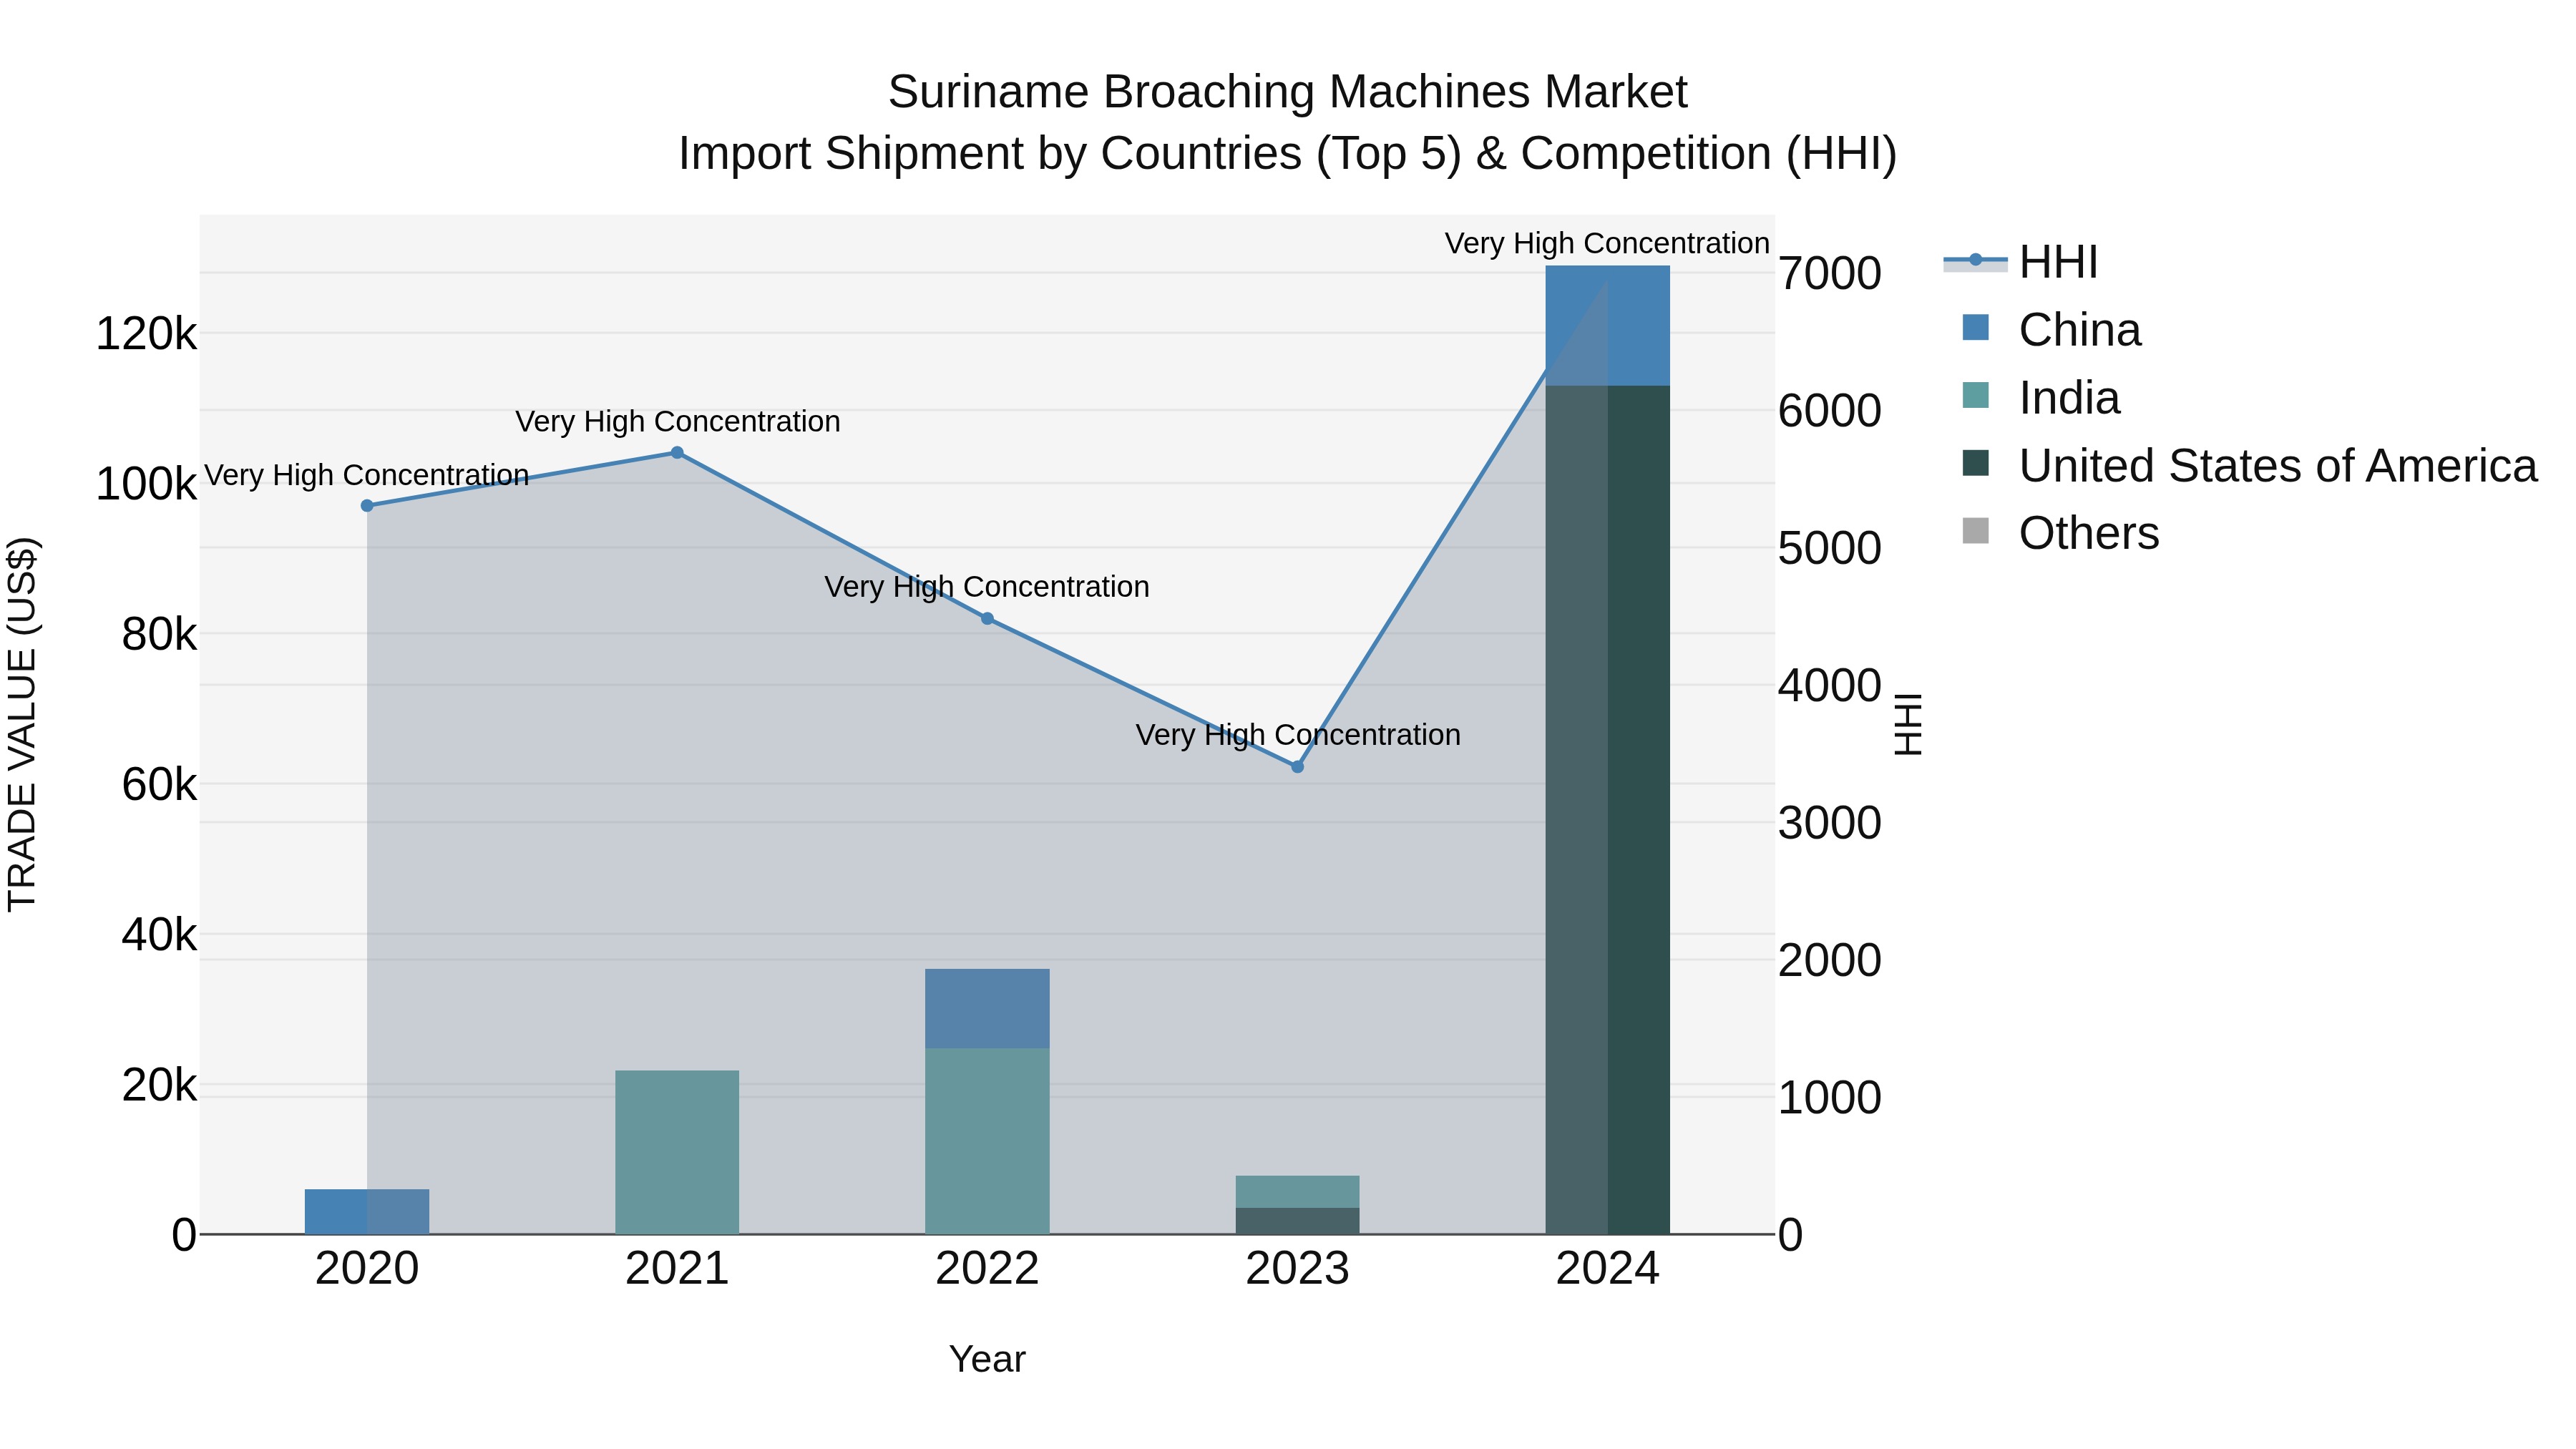Select the 2021 HHI data point

point(677,453)
